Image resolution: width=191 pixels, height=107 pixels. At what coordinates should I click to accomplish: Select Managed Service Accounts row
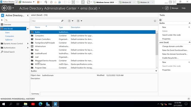[x=93, y=61]
